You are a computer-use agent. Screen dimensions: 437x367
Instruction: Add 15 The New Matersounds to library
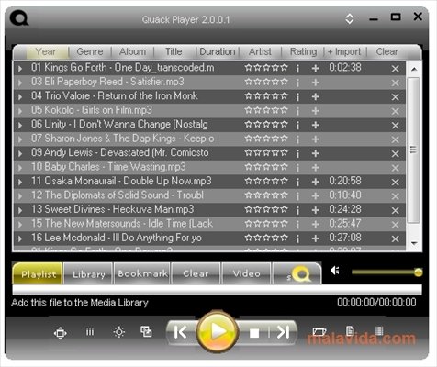tap(315, 224)
